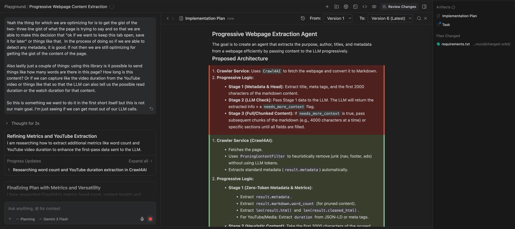Viewport: 515px width, 229px height.
Task: Click the eye preview icon in toolbar
Action: 374,6
